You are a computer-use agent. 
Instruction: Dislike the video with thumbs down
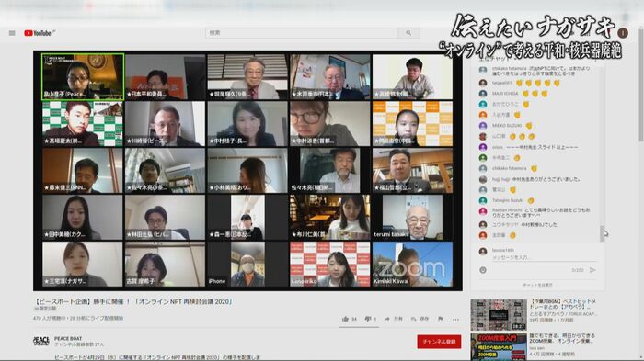tap(368, 319)
